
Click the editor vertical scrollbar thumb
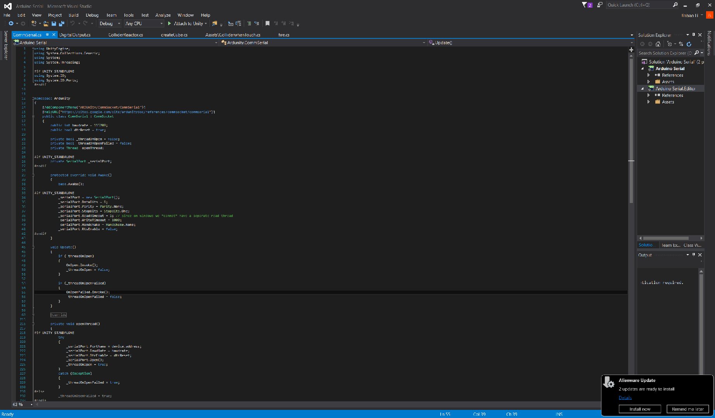[x=631, y=131]
